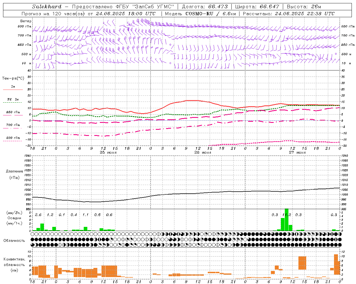This screenshot has height=284, width=356.
Task: Click the Прогноз на 120 часа(ов) text
Action: pos(54,13)
